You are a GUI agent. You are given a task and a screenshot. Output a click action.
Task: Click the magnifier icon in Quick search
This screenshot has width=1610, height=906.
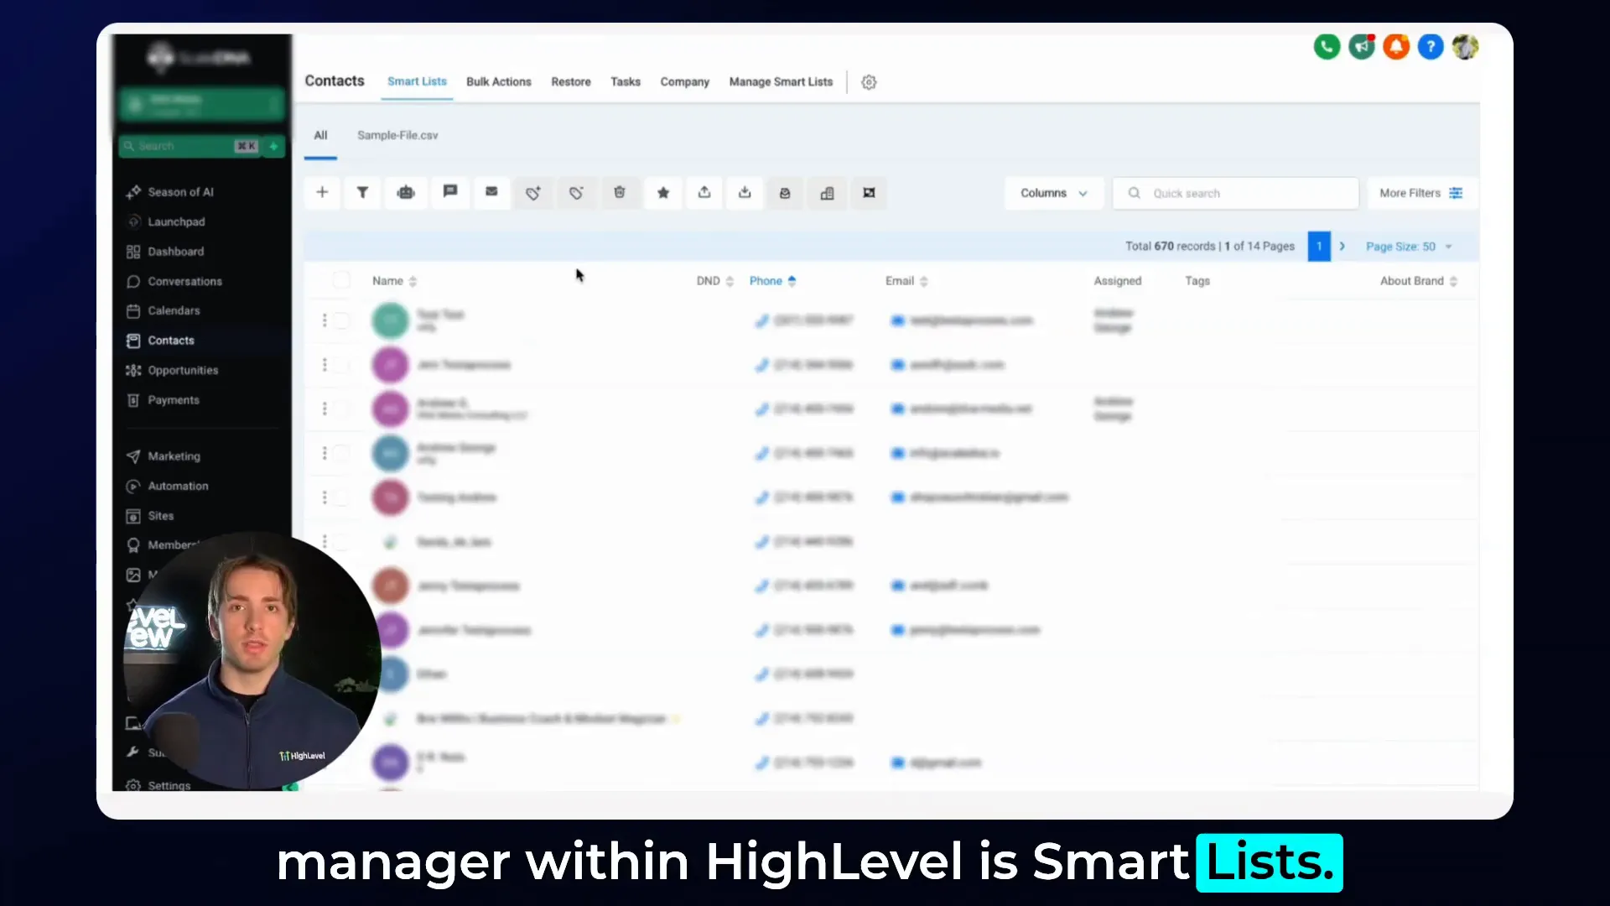[1134, 193]
